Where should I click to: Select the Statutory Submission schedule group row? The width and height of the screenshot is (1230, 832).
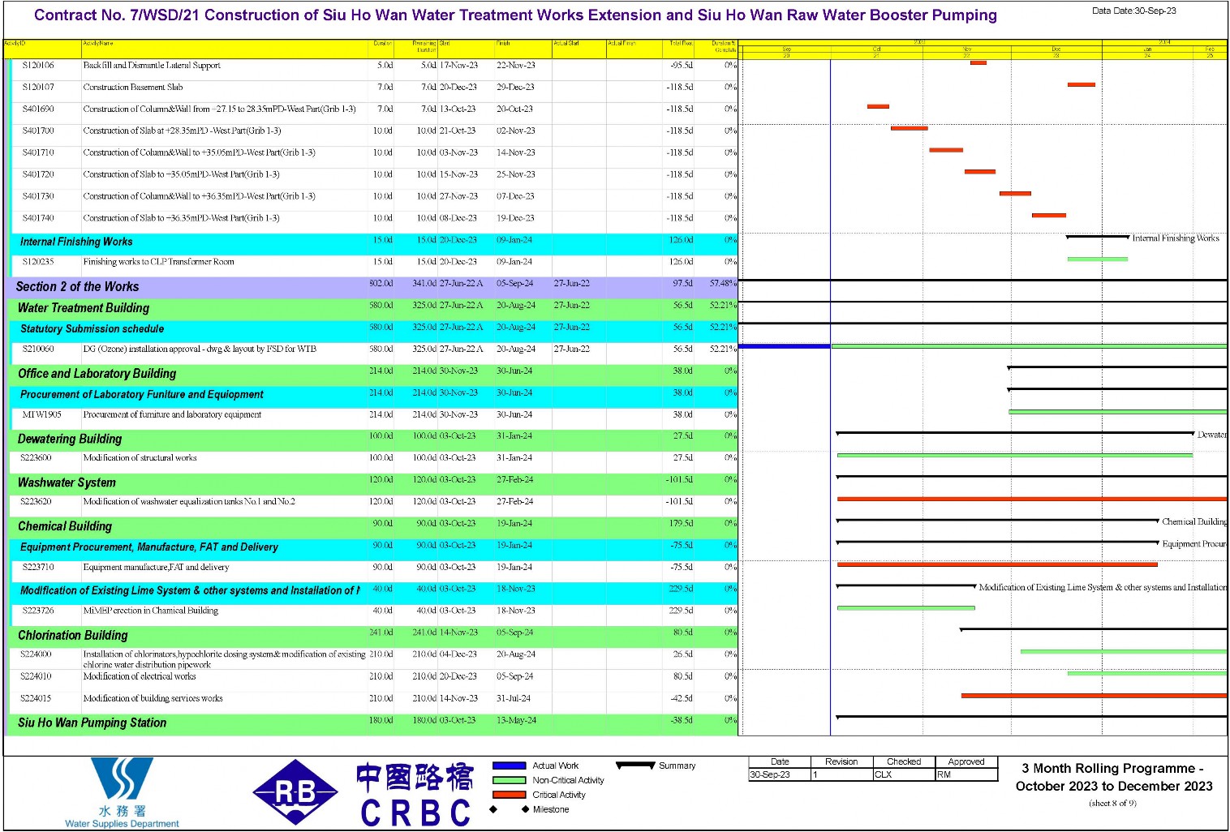(x=375, y=331)
